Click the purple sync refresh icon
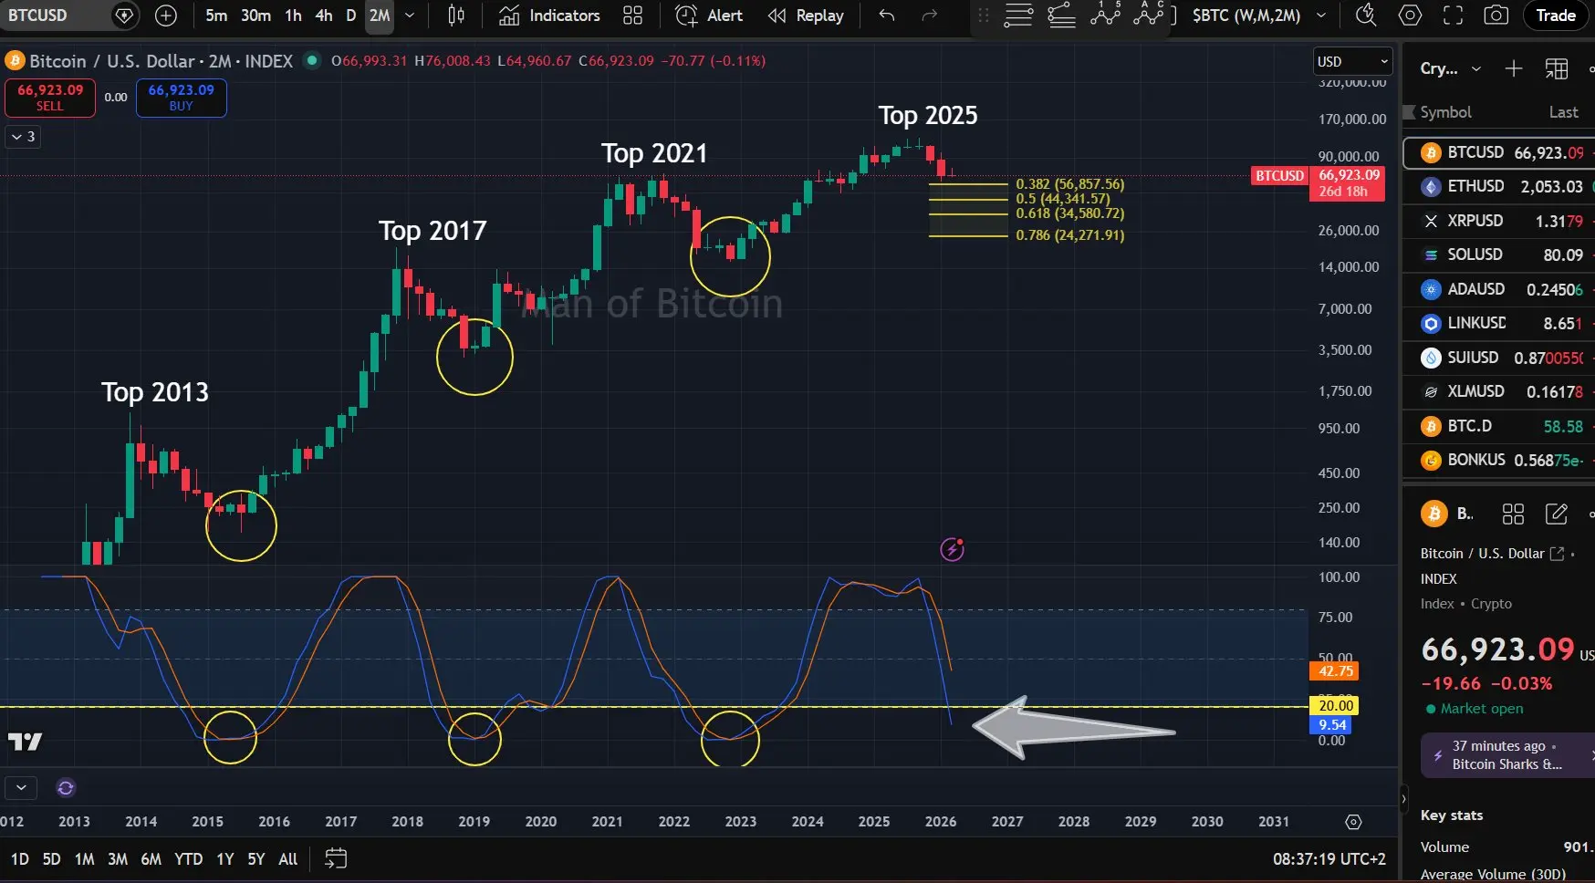 click(x=66, y=787)
